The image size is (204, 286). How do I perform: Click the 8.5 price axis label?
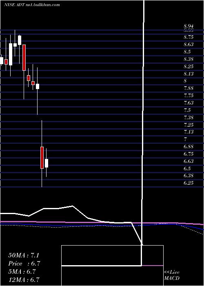point(187,52)
